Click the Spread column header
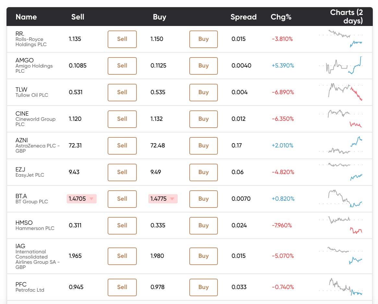 [x=243, y=17]
